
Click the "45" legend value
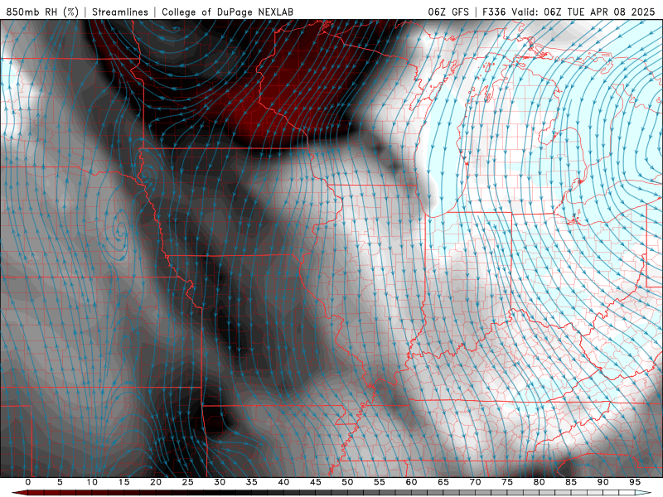click(316, 482)
